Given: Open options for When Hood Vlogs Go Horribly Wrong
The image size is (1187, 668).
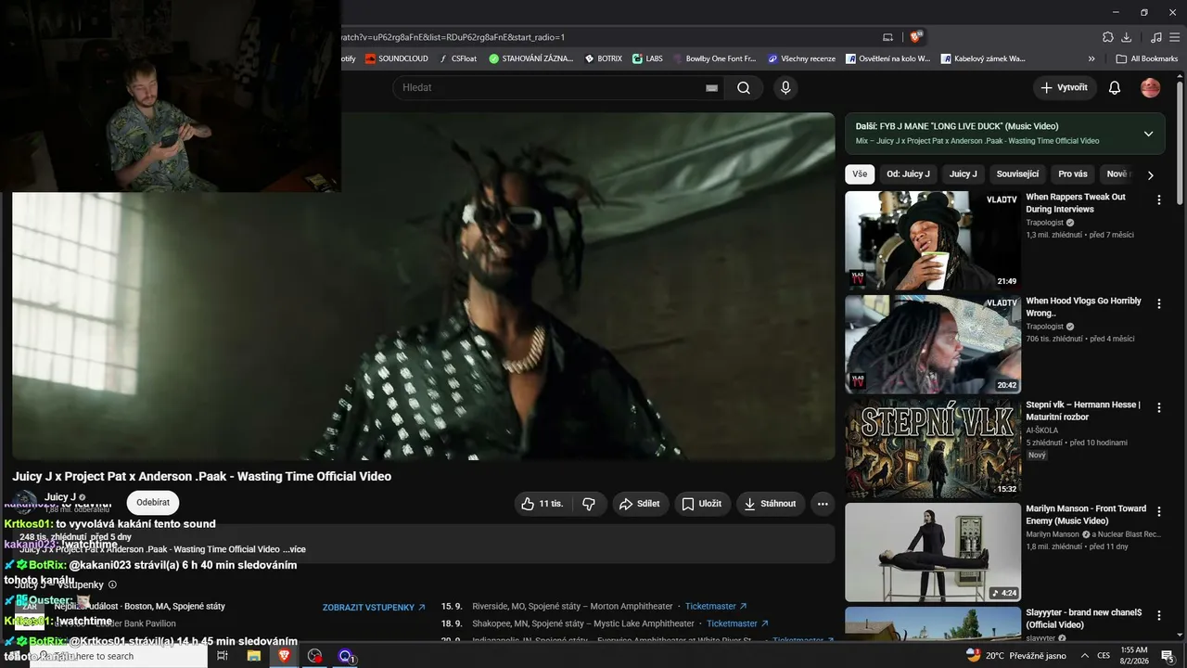Looking at the screenshot, I should pyautogui.click(x=1158, y=303).
